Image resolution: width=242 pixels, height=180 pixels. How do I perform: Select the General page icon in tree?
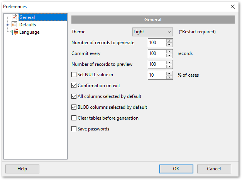pyautogui.click(x=15, y=17)
